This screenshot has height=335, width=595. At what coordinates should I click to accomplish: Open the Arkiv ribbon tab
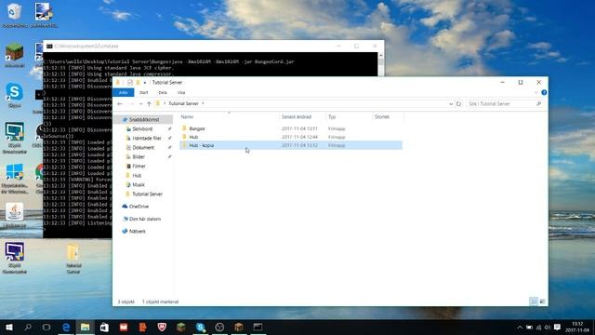[124, 92]
